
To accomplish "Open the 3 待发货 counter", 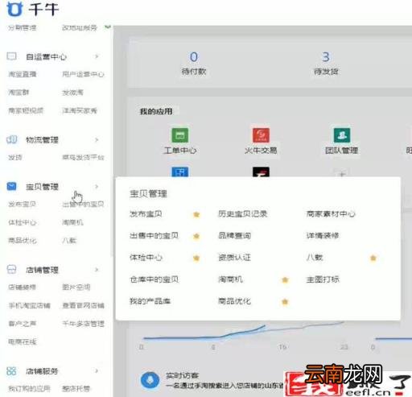I will (326, 64).
